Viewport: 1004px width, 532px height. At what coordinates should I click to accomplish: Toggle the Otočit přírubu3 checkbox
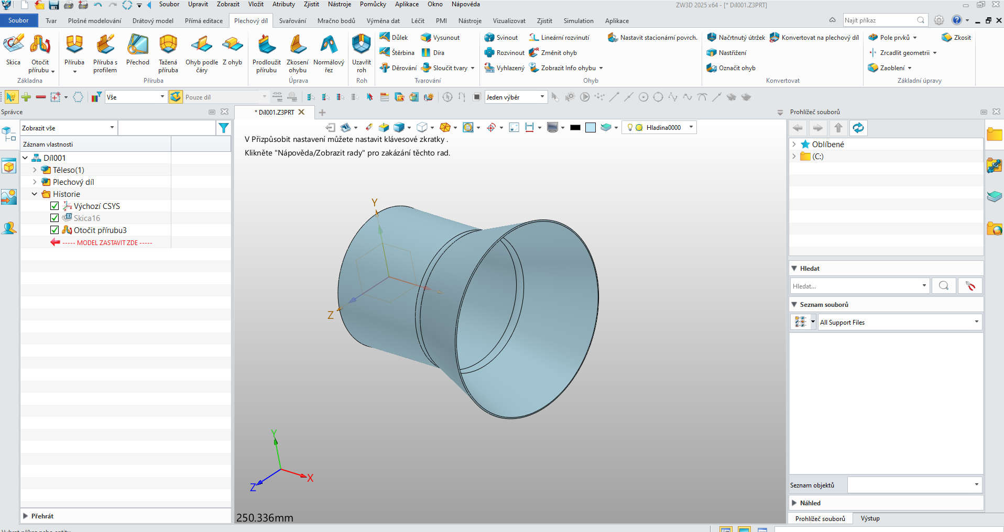tap(54, 230)
